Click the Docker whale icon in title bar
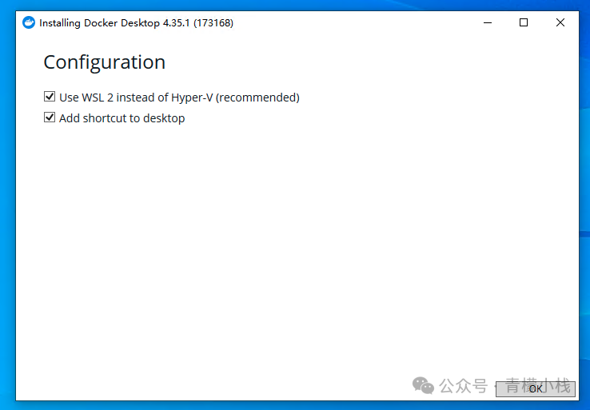This screenshot has height=410, width=590. point(29,22)
